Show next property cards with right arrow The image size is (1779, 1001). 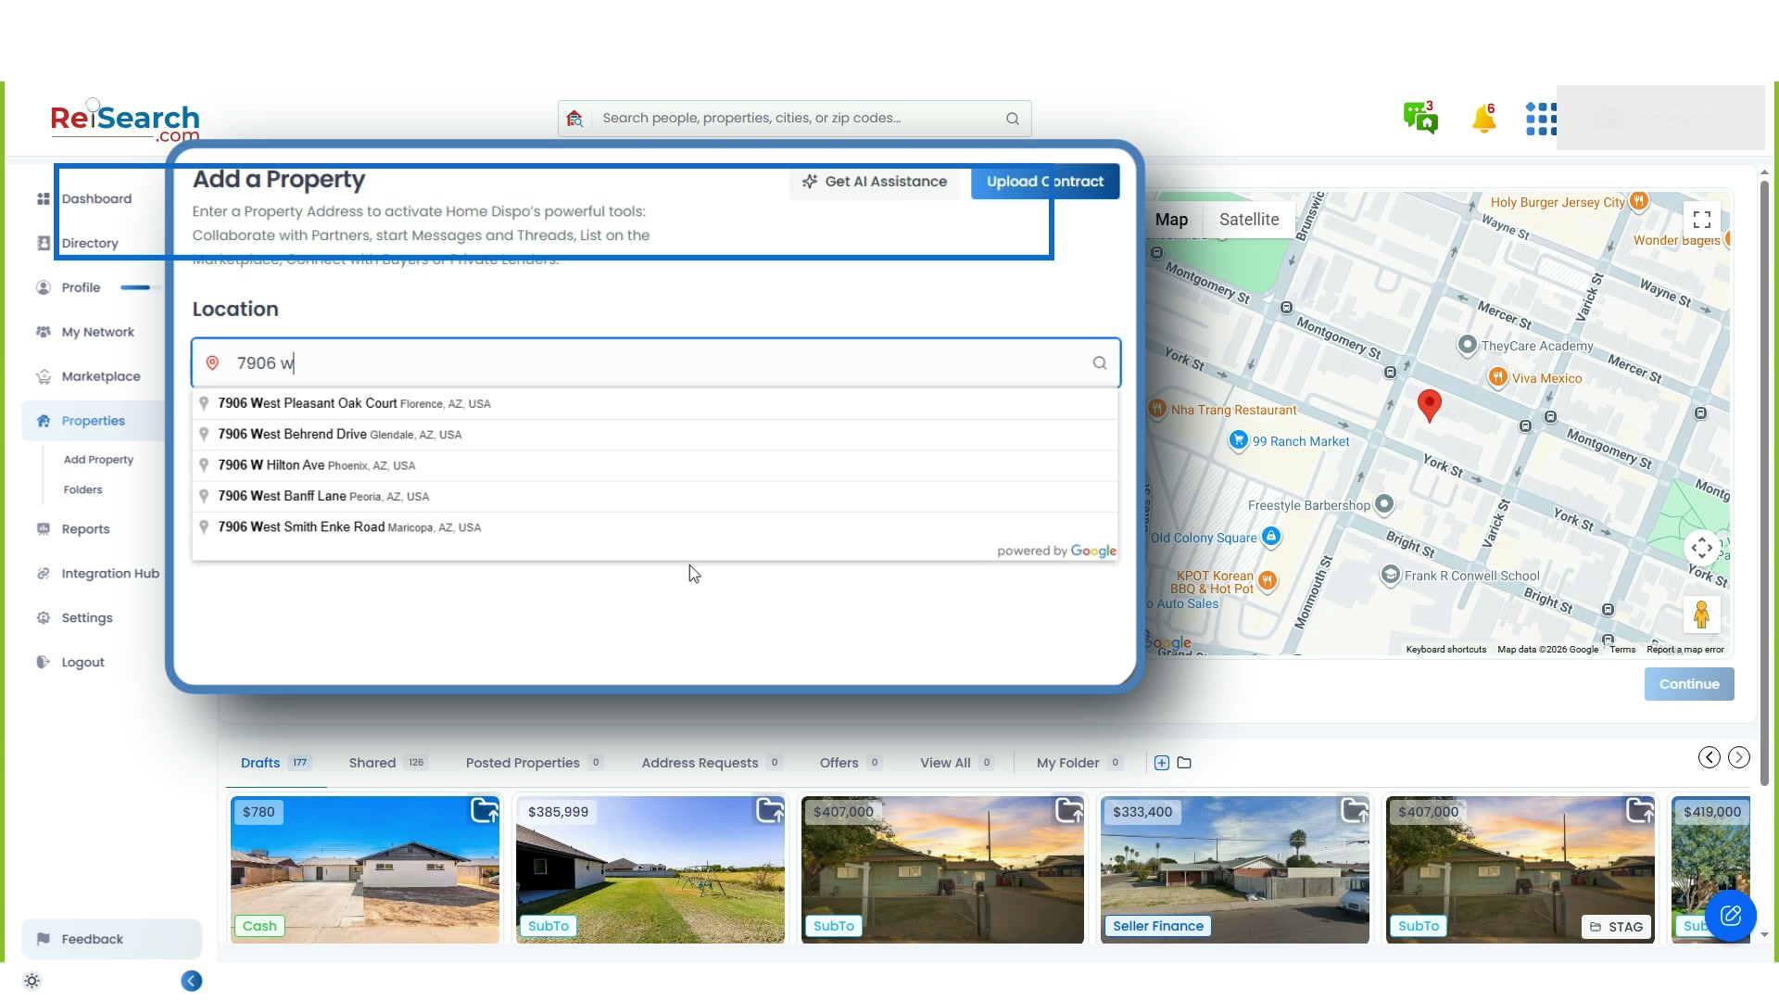pos(1739,757)
